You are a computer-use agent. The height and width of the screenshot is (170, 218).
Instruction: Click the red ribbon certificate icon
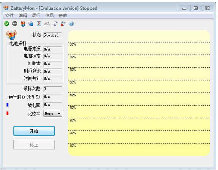click(63, 24)
